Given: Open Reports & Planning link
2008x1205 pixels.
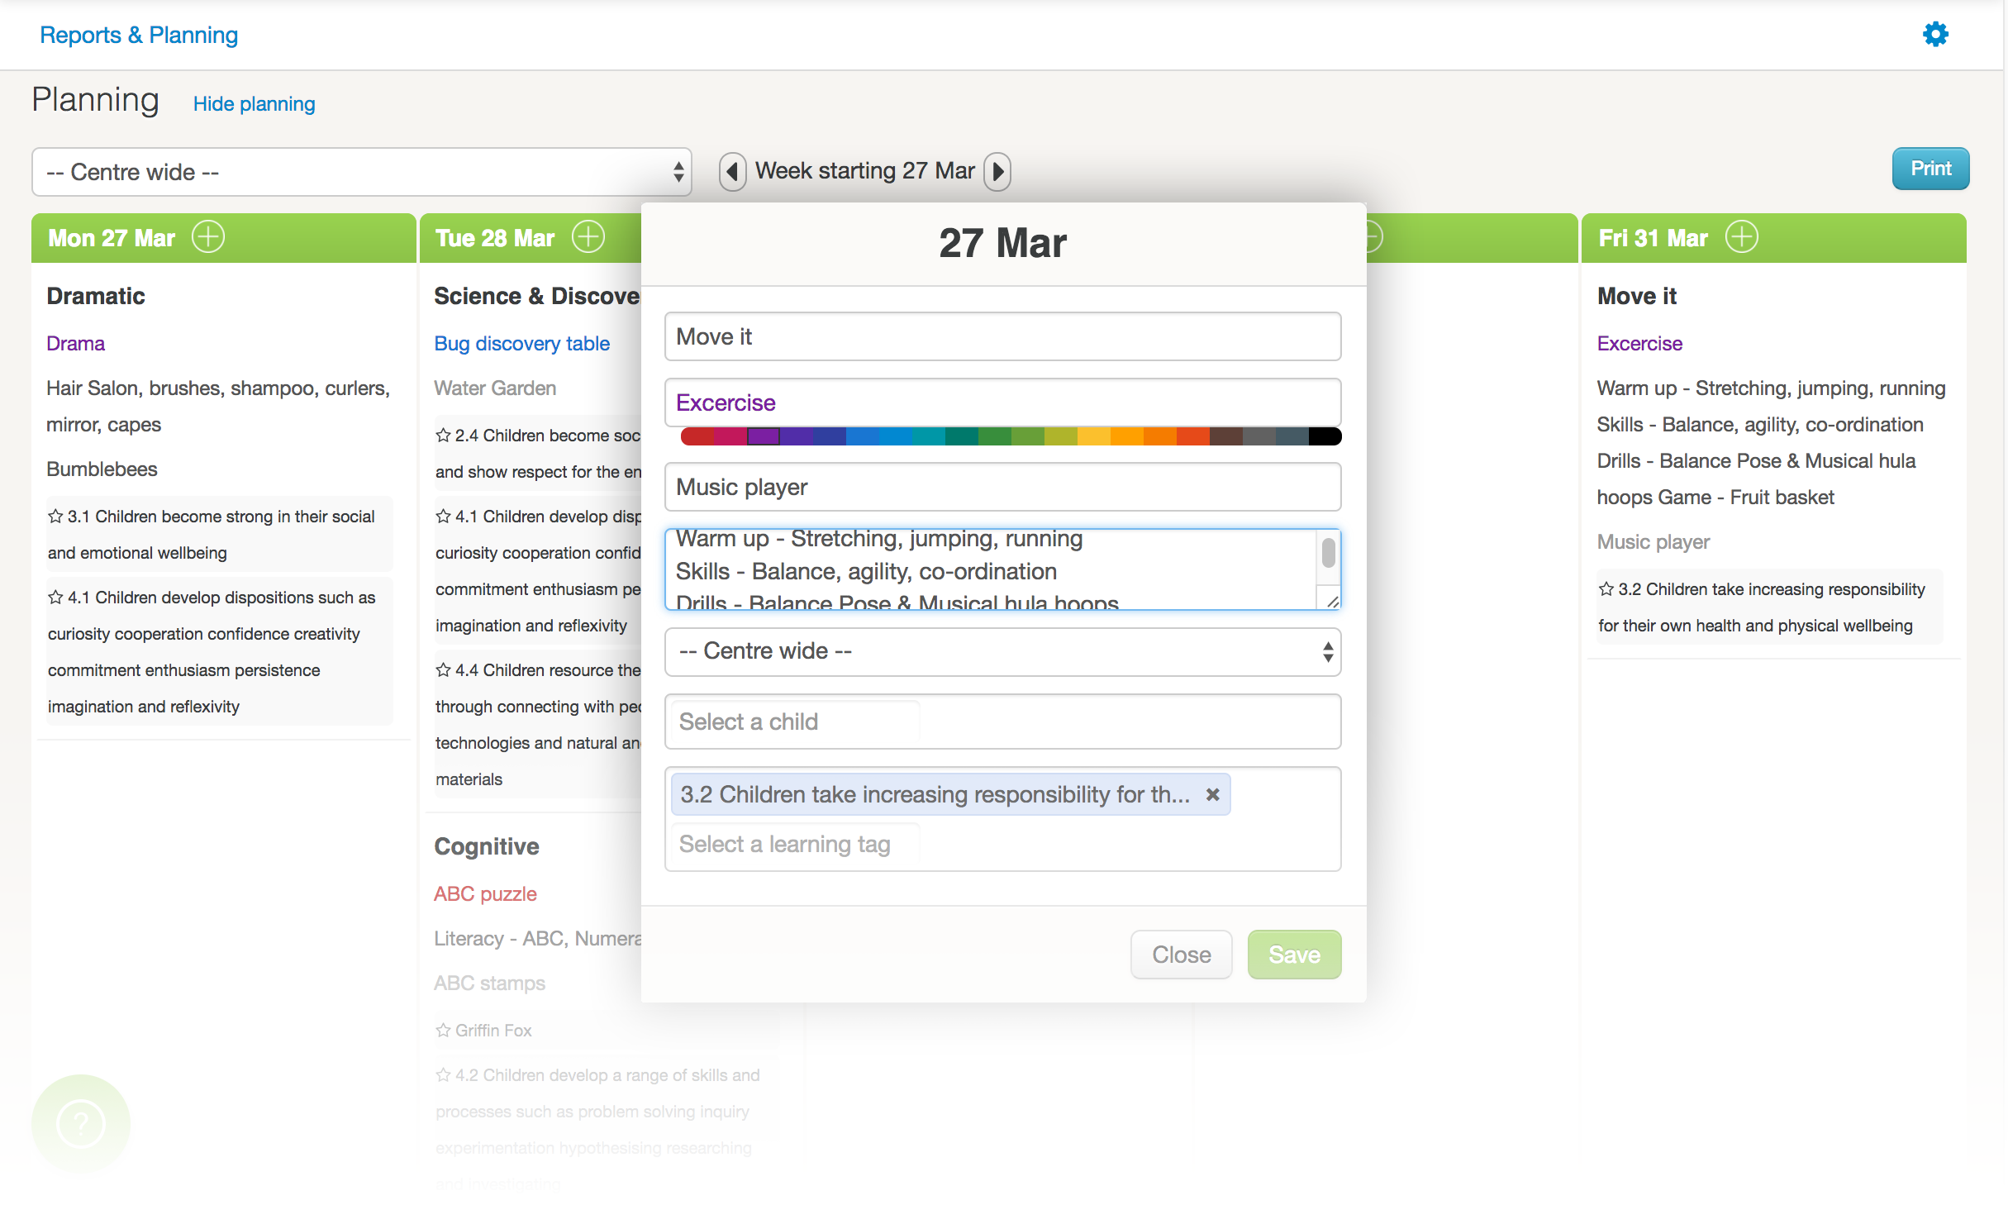Looking at the screenshot, I should 139,35.
